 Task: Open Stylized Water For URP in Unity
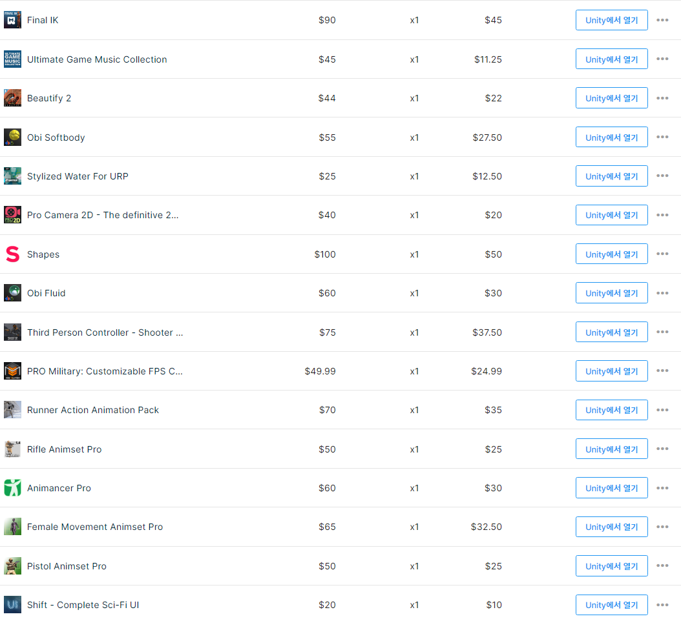[611, 176]
